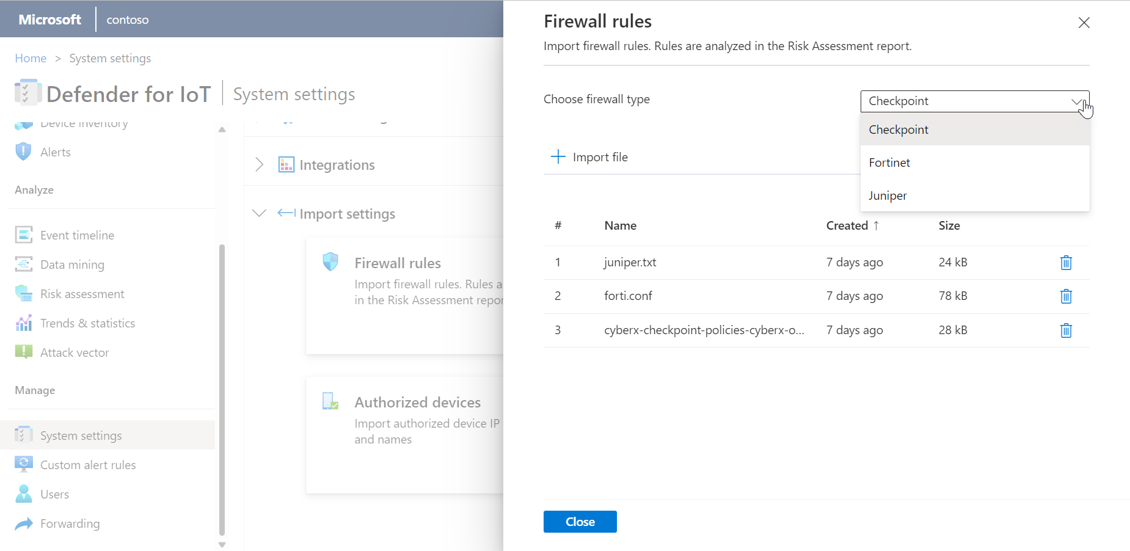Screen dimensions: 1130x551
Task: Click the Size column header
Action: (x=949, y=225)
